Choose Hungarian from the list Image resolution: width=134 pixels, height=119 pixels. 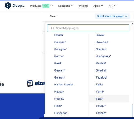(61, 113)
